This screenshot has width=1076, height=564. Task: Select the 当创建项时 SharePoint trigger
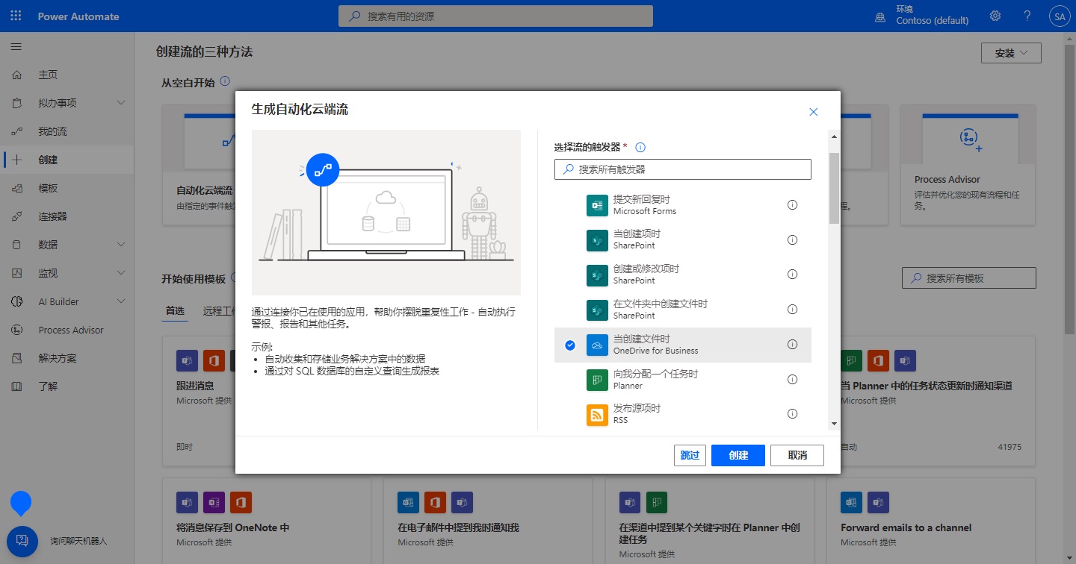[x=683, y=239]
